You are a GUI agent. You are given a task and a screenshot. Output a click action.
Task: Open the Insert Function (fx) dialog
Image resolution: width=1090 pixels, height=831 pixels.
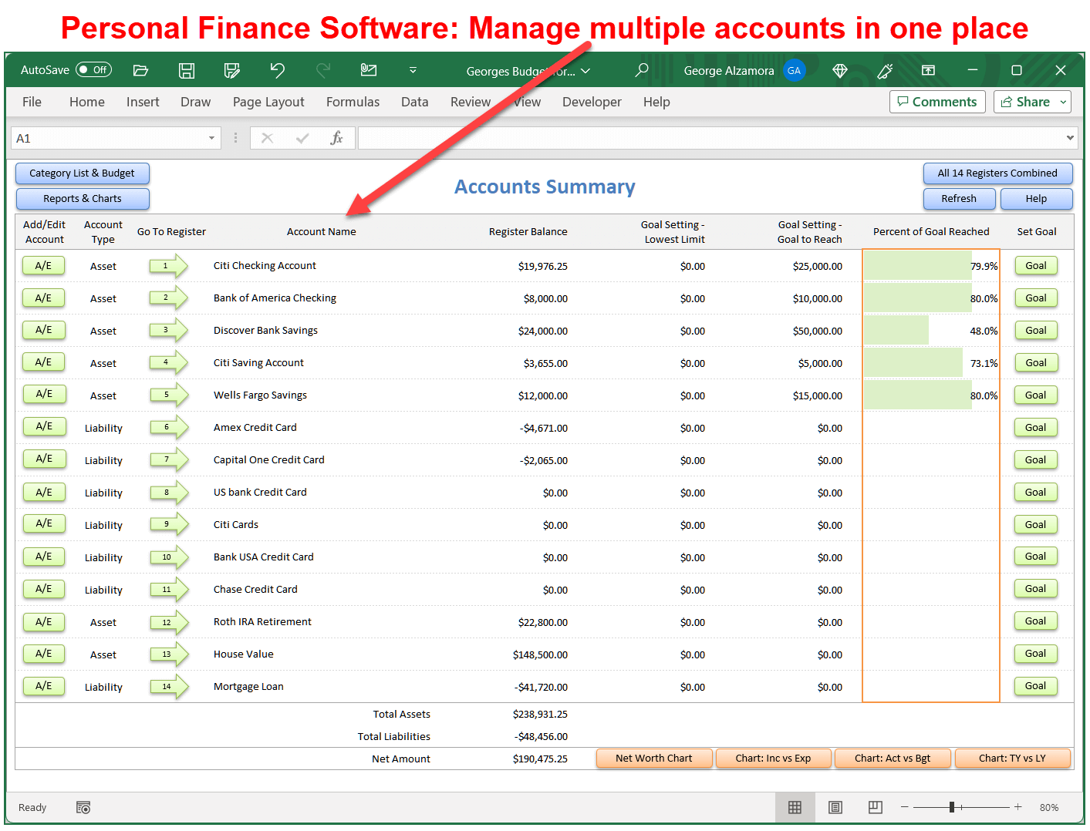click(x=337, y=138)
